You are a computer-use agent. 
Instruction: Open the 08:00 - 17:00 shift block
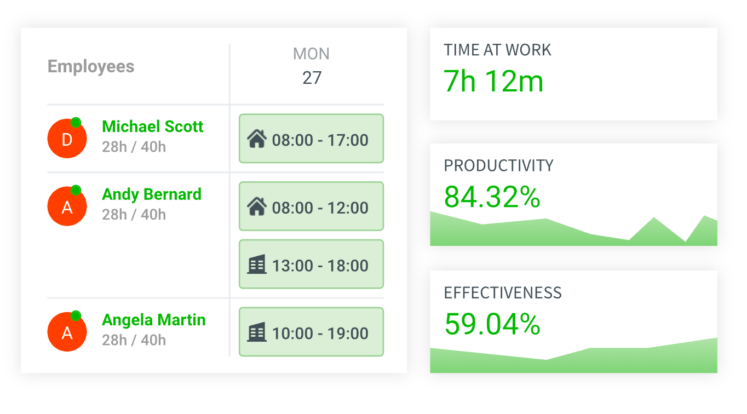(311, 139)
